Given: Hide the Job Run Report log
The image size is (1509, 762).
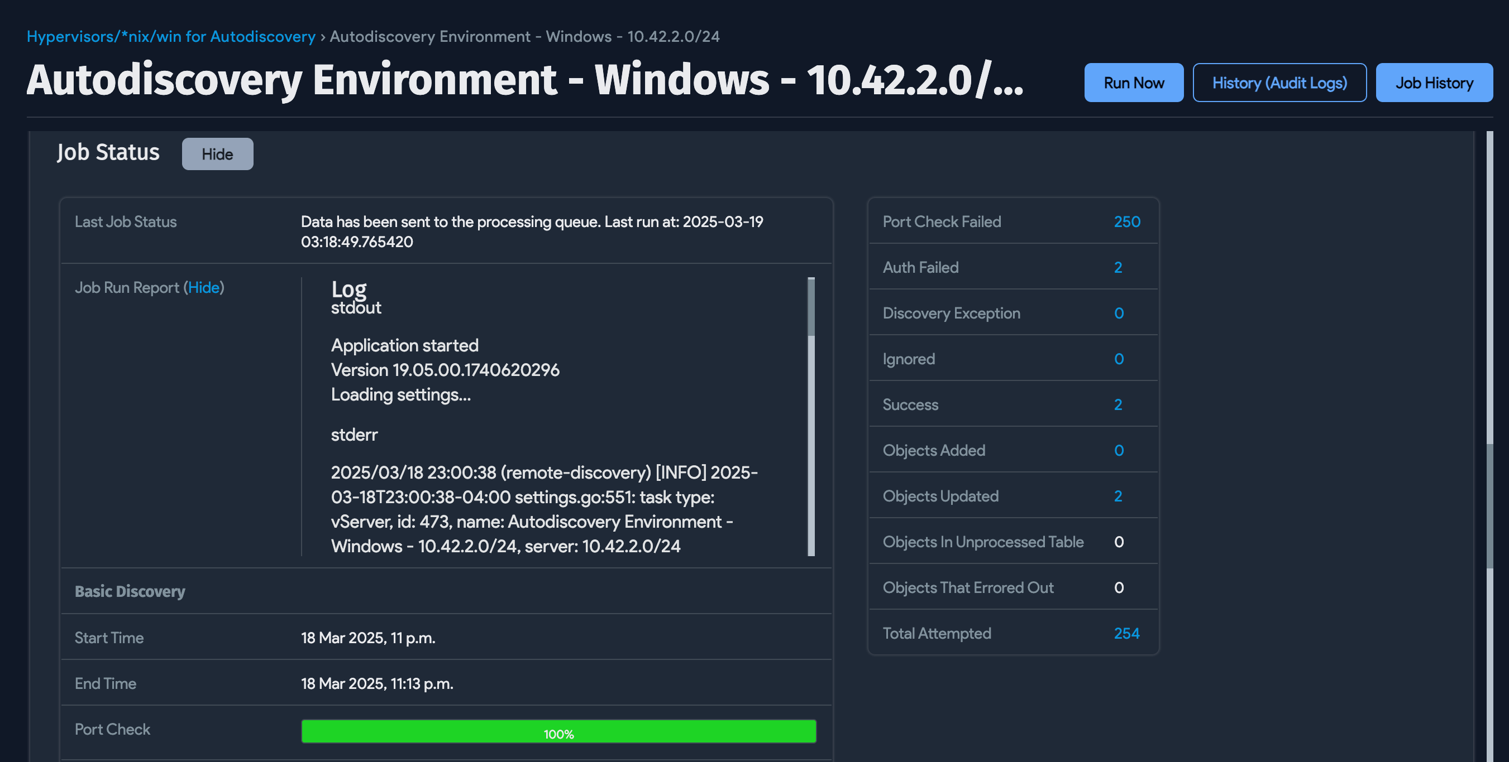Looking at the screenshot, I should [x=203, y=287].
